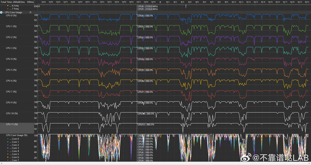Toggle Core 3 teal legend entry

[x=13, y=148]
